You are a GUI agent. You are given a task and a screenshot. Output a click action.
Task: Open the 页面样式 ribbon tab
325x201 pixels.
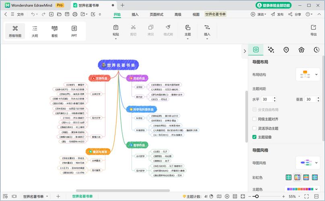[x=156, y=14]
